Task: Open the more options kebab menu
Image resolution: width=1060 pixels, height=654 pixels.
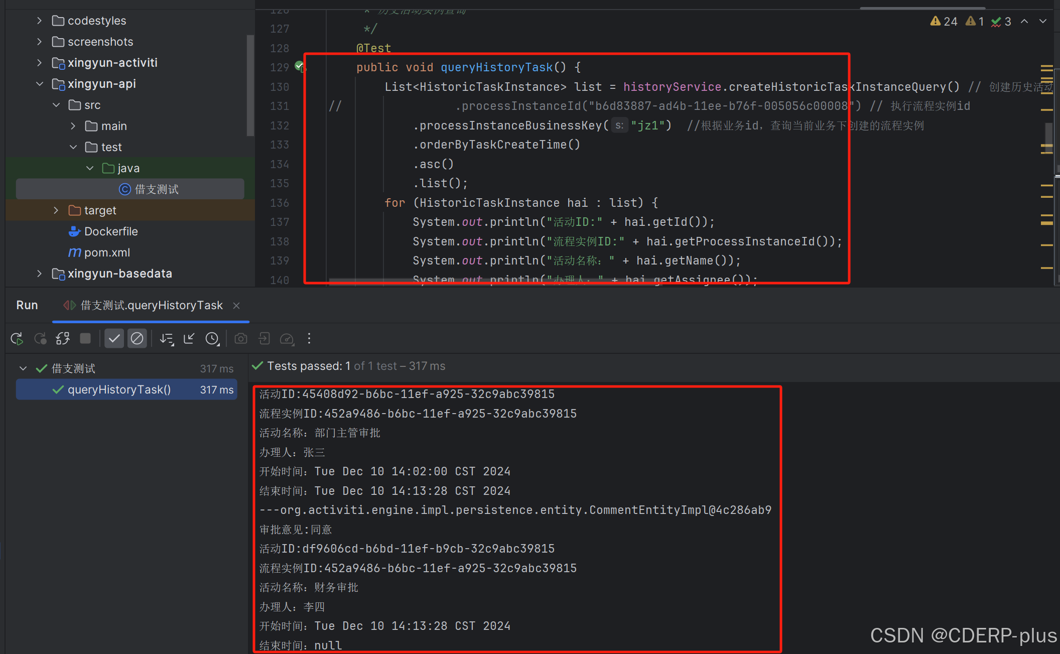Action: point(309,339)
